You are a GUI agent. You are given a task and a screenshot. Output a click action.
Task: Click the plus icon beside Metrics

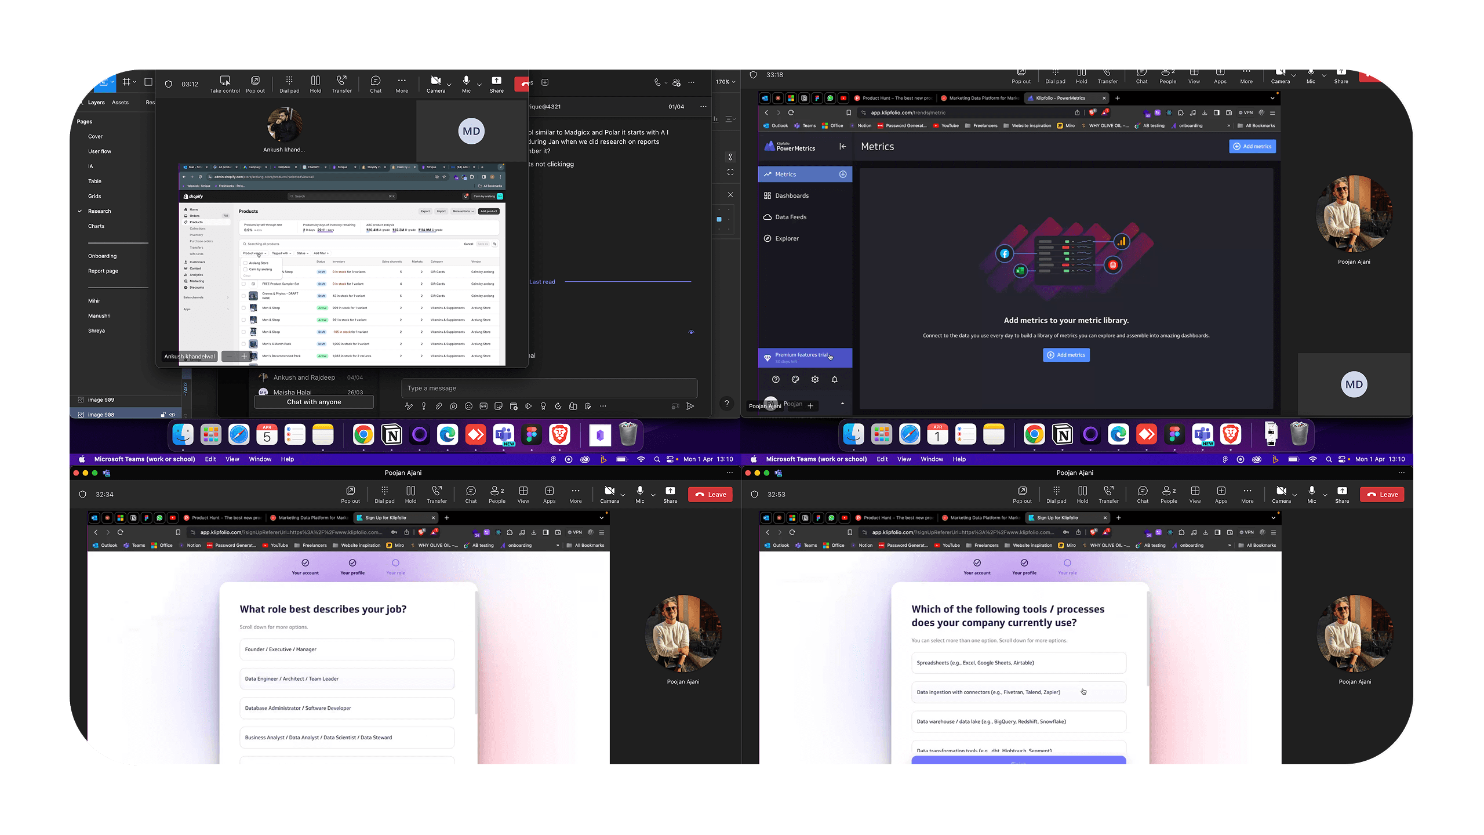click(843, 174)
